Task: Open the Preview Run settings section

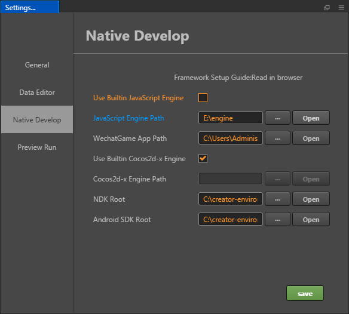Action: [37, 147]
